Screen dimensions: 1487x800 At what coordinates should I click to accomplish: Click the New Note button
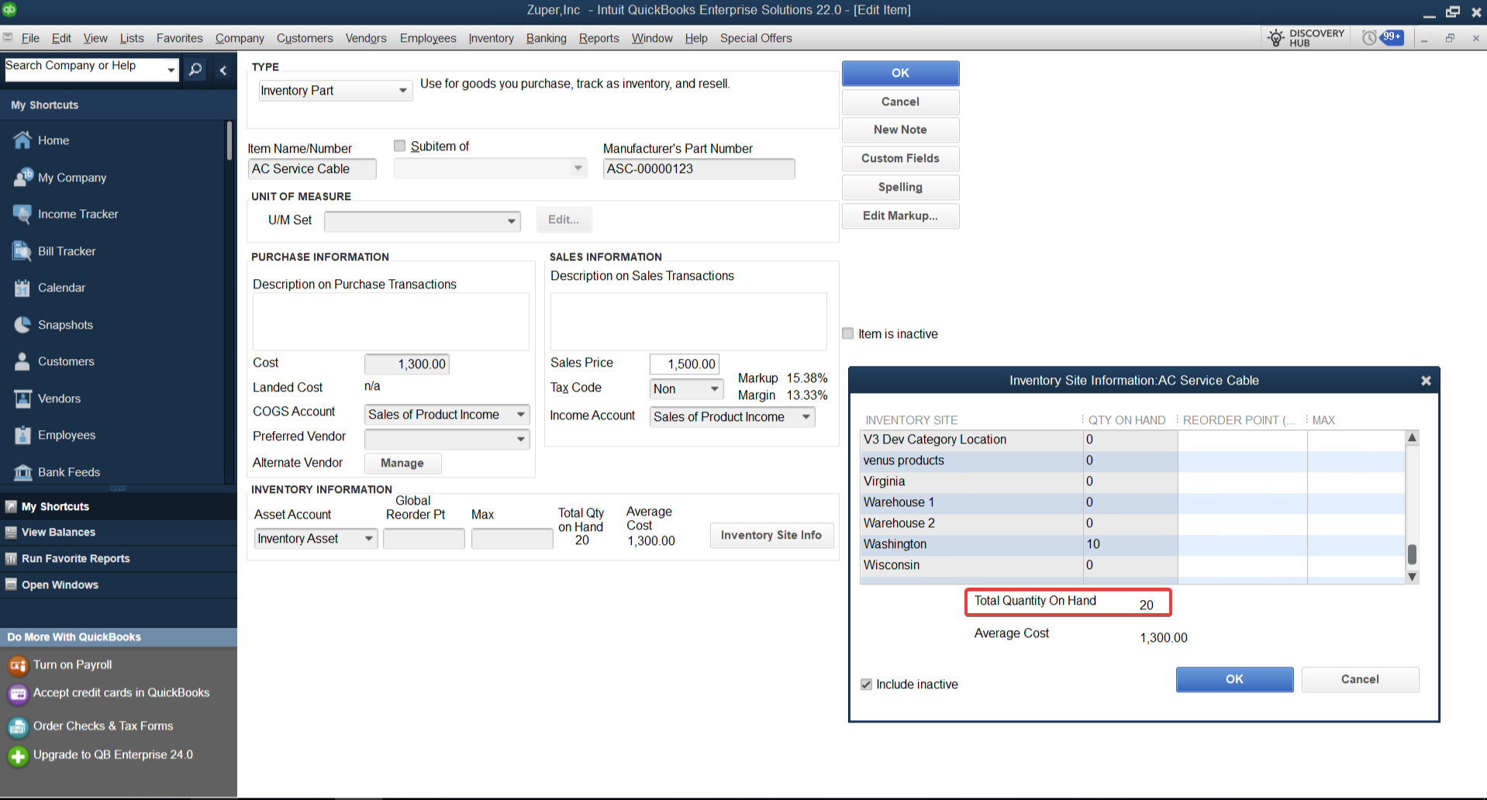pyautogui.click(x=900, y=129)
